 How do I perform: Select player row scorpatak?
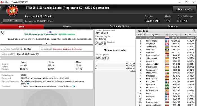[x=165, y=50]
